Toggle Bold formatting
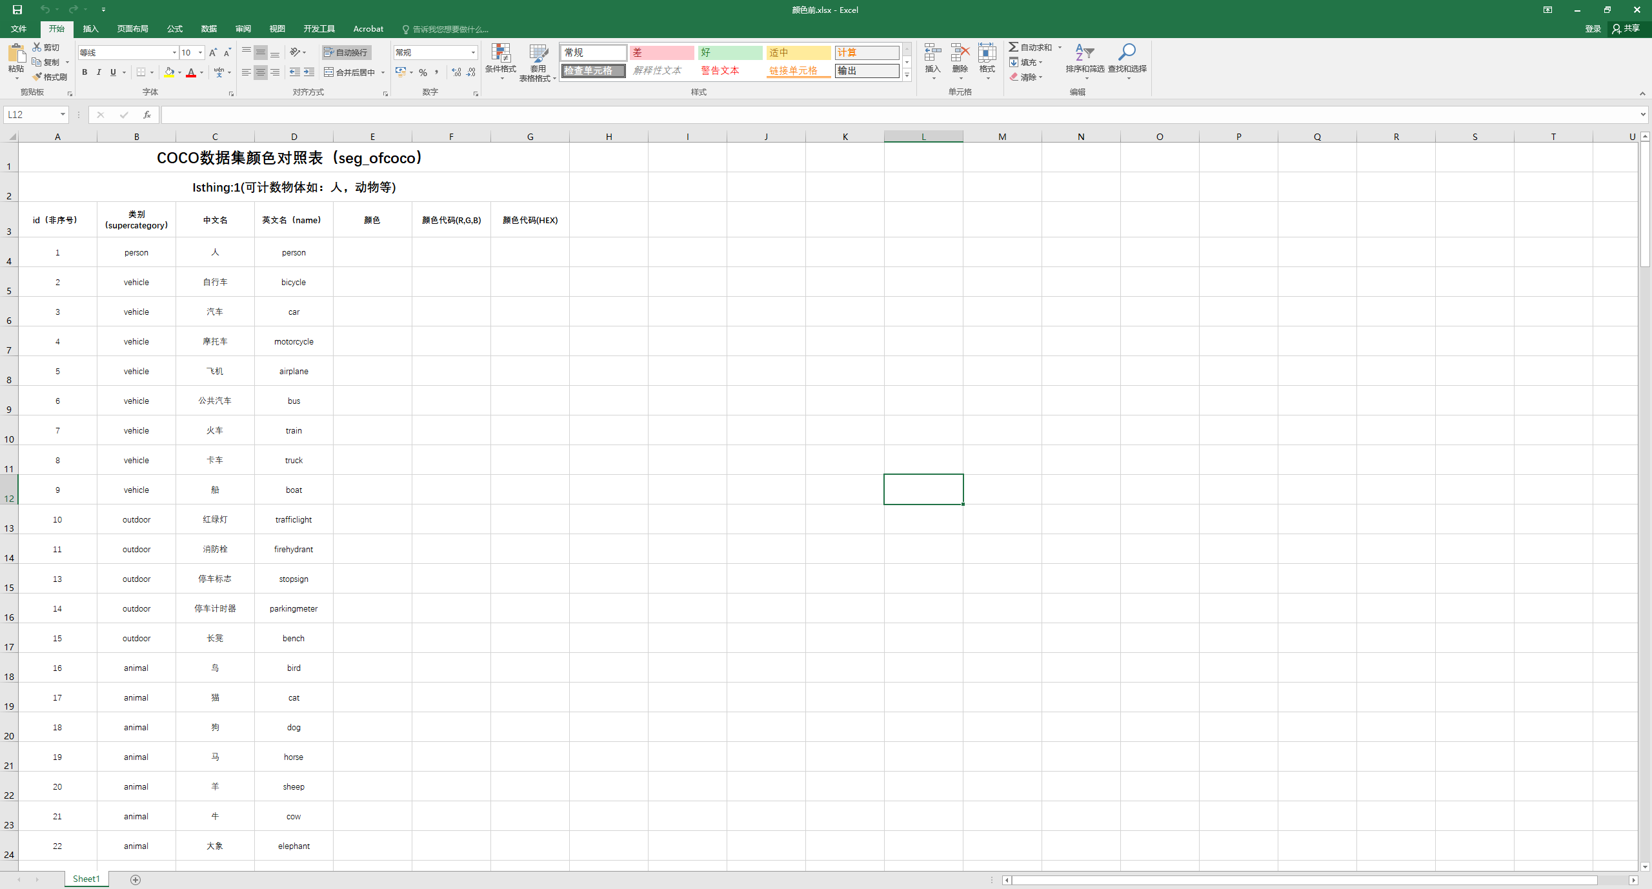The image size is (1652, 889). [85, 72]
